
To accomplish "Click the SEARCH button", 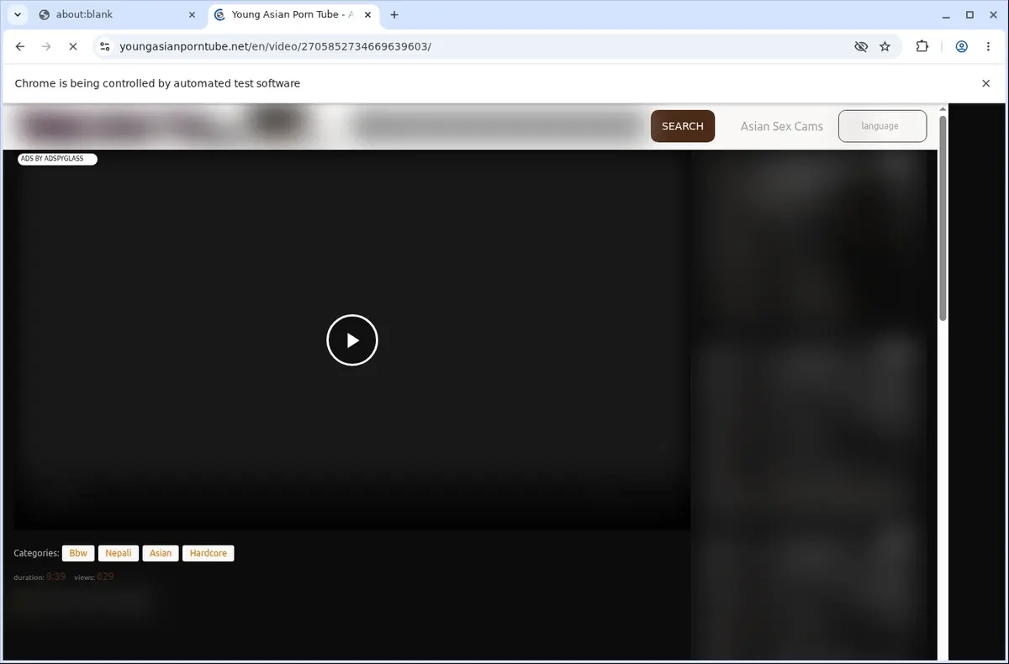I will [683, 126].
